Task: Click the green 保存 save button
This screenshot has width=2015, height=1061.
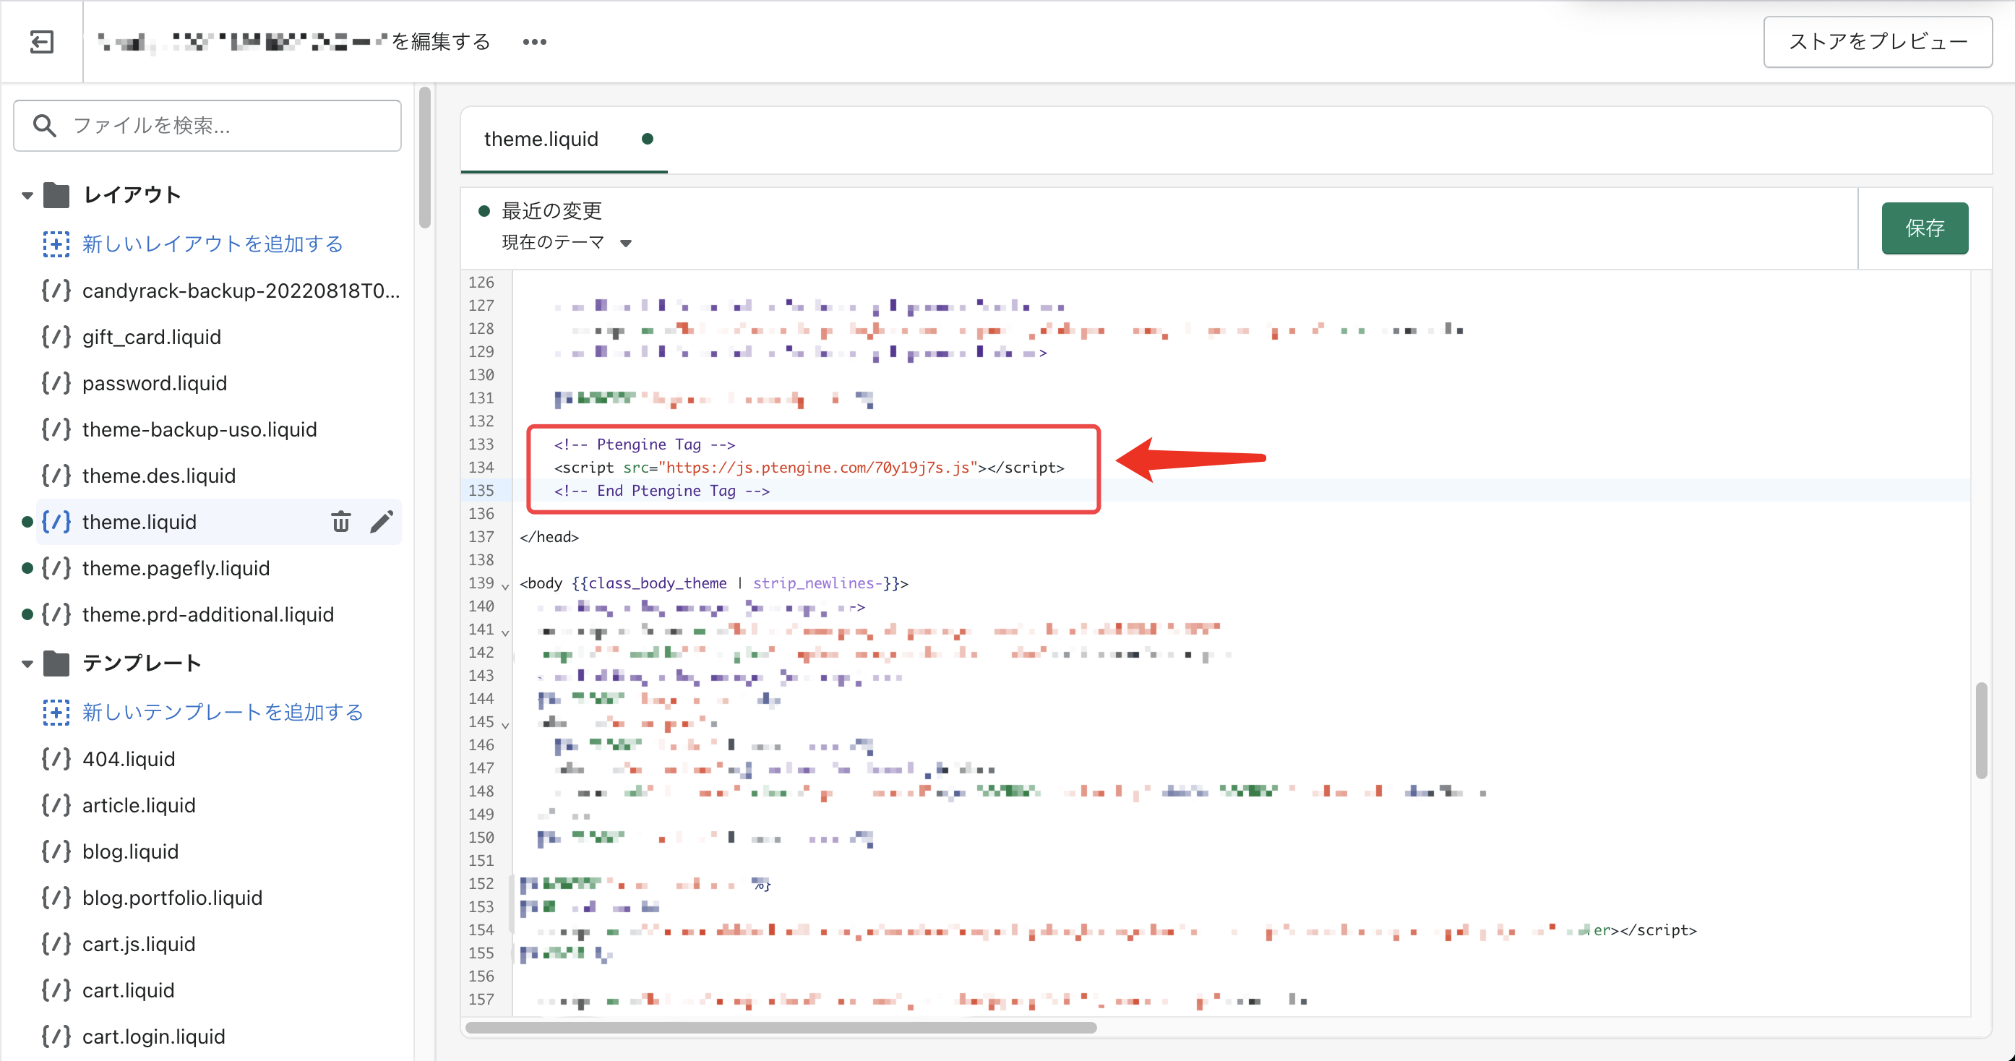Action: point(1924,228)
